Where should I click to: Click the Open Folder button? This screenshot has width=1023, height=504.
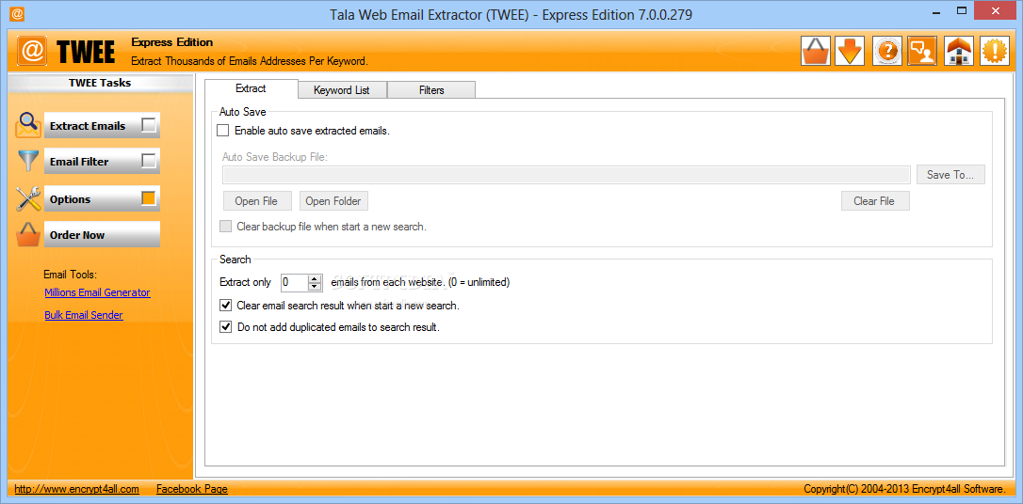point(333,201)
